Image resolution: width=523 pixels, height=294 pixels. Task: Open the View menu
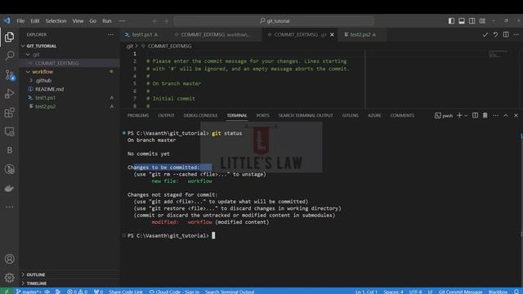pos(78,21)
